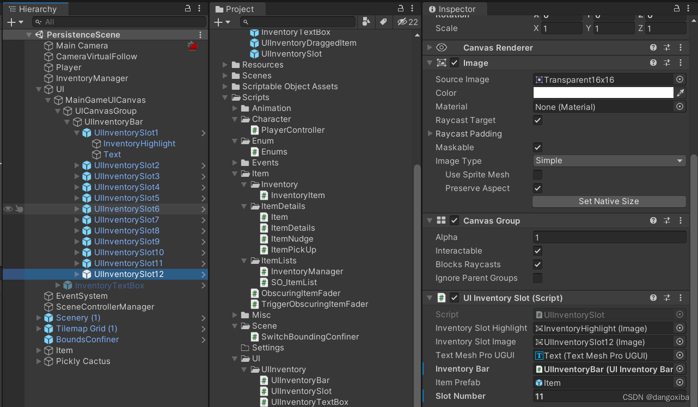
Task: Open the Hierarchy panel options menu
Action: point(200,8)
